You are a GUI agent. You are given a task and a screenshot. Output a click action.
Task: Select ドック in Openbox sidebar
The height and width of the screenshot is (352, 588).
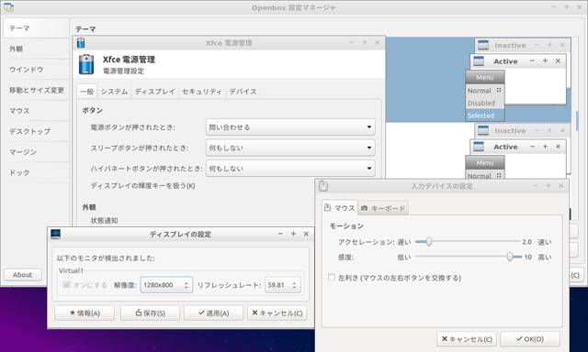pyautogui.click(x=36, y=172)
